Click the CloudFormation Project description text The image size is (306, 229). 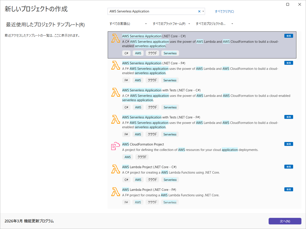pyautogui.click(x=190, y=150)
